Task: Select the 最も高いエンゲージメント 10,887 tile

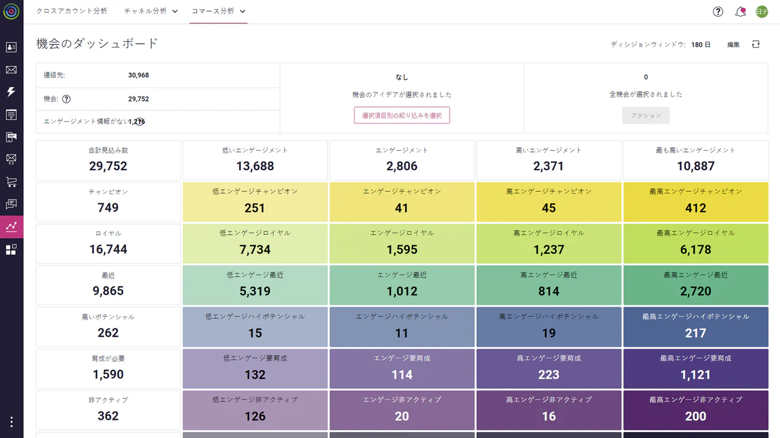Action: click(696, 160)
